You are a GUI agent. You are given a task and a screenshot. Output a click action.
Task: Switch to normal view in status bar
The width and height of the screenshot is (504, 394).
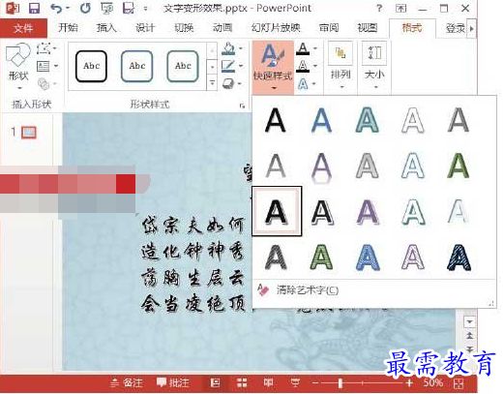click(x=215, y=382)
